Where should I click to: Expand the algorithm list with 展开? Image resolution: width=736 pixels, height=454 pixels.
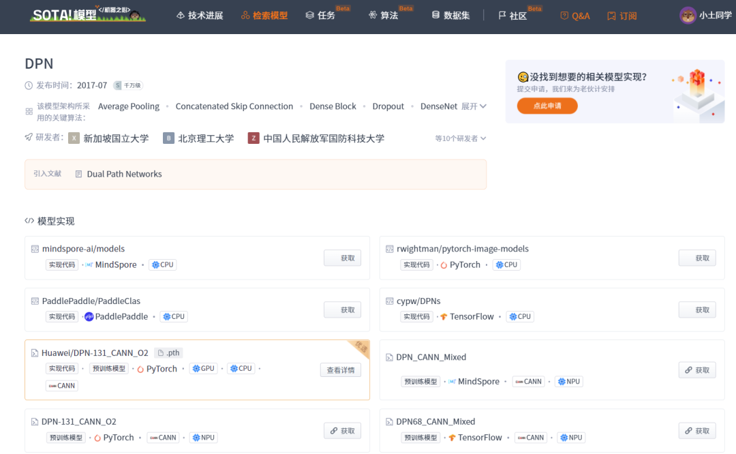(x=474, y=106)
